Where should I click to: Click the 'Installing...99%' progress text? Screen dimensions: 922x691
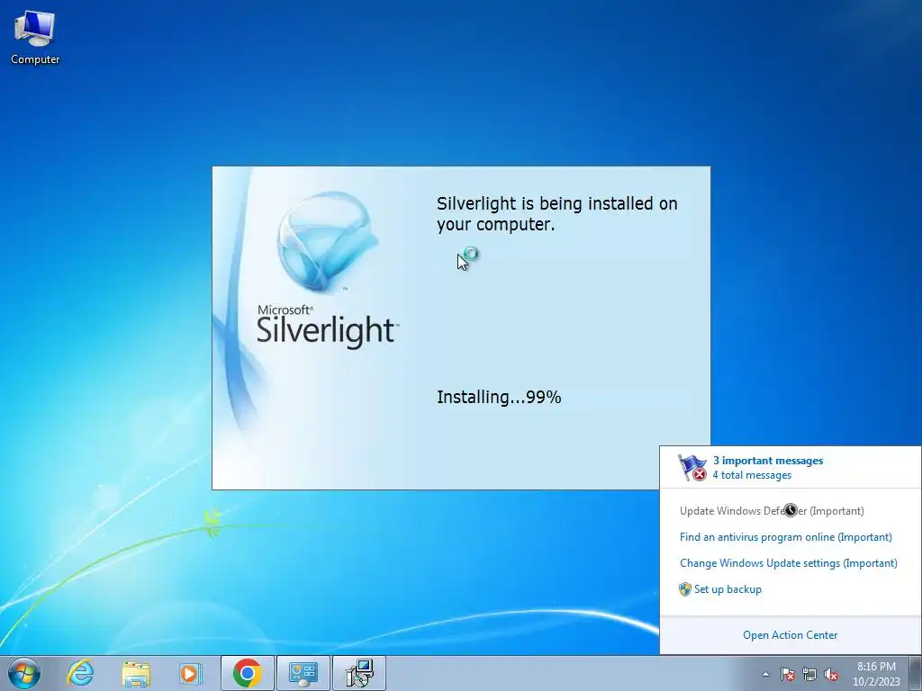pyautogui.click(x=499, y=397)
